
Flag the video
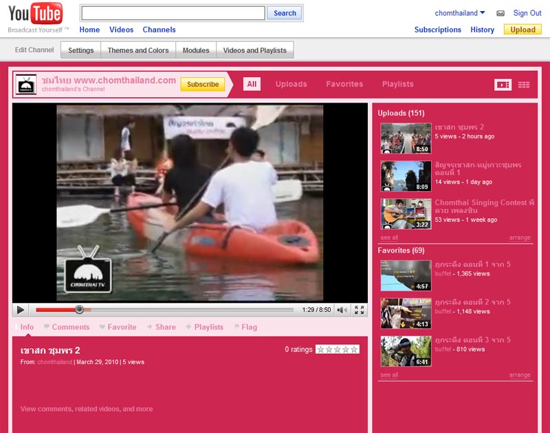245,327
